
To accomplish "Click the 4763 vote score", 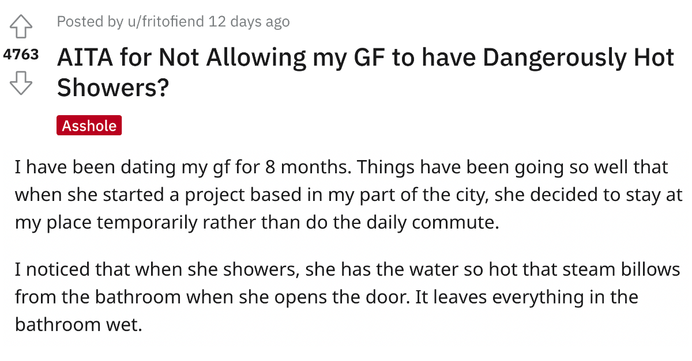I will 21,55.
